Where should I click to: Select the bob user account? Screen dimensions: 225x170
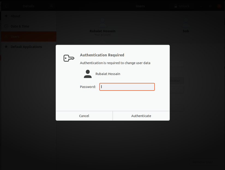(186, 25)
